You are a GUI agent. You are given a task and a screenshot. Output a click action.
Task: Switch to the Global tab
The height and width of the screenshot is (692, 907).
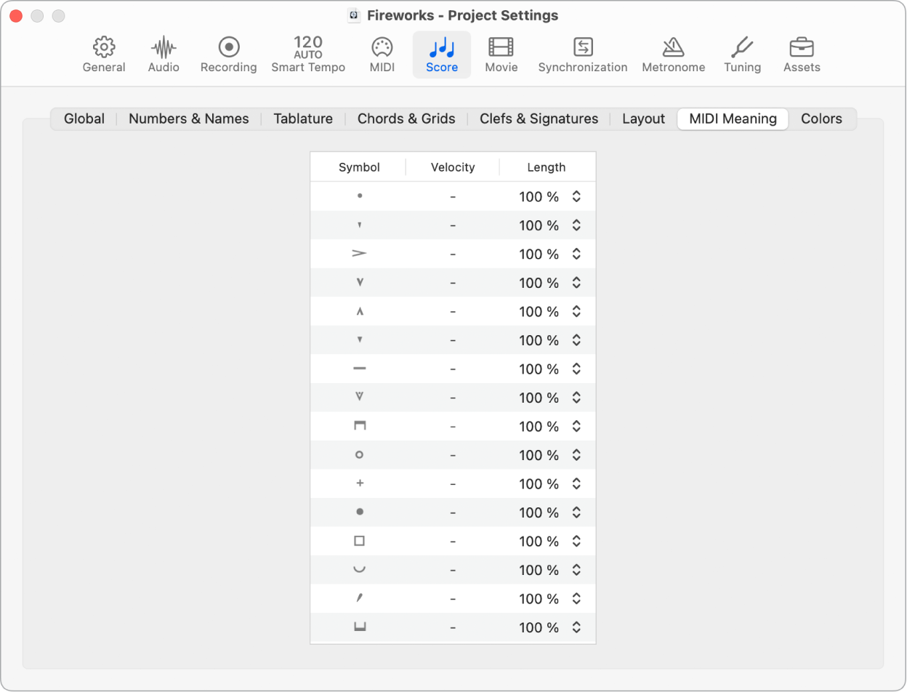[84, 118]
